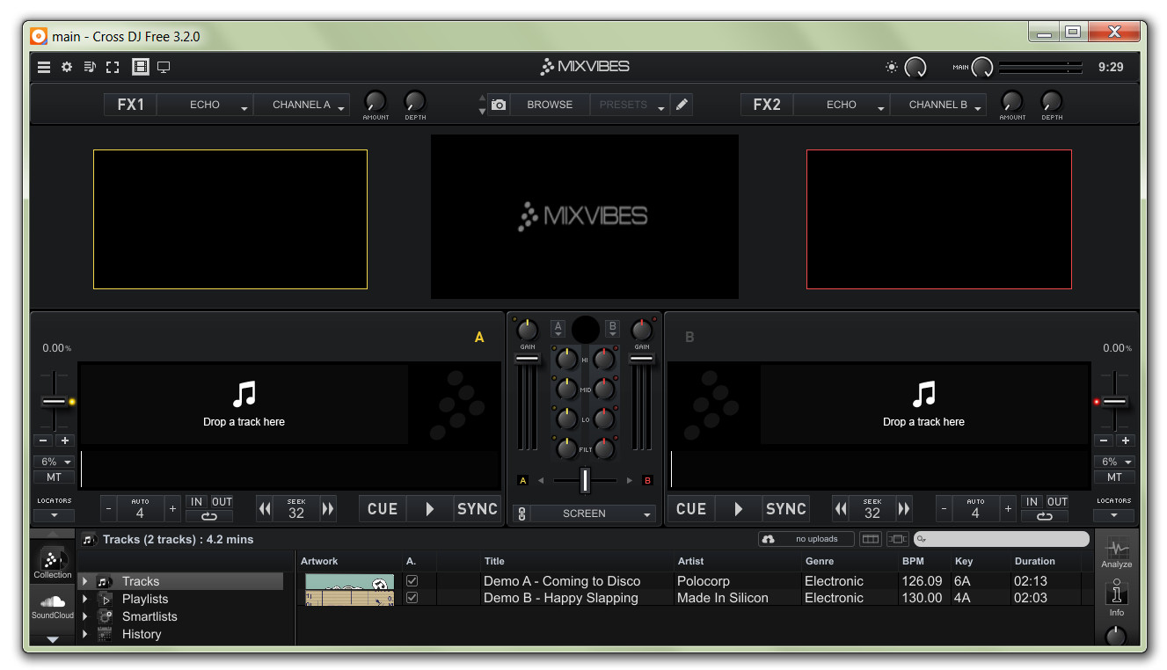Click the cloud upload icon near no uploads
The width and height of the screenshot is (1167, 670).
pos(768,539)
